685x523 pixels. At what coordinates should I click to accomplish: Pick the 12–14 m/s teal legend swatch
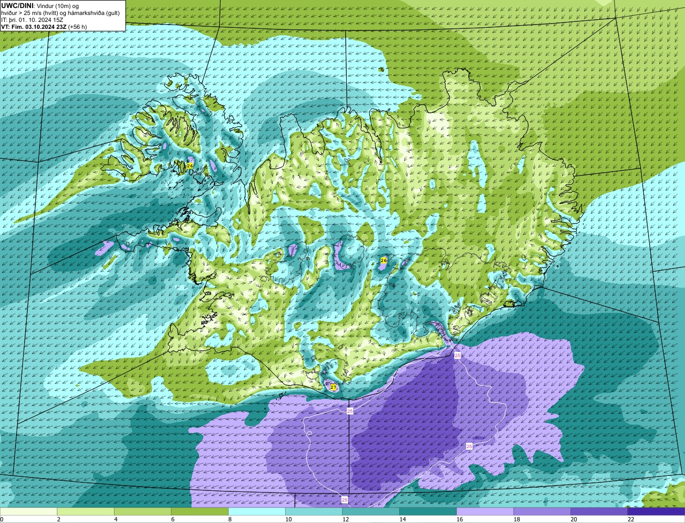[x=371, y=512]
